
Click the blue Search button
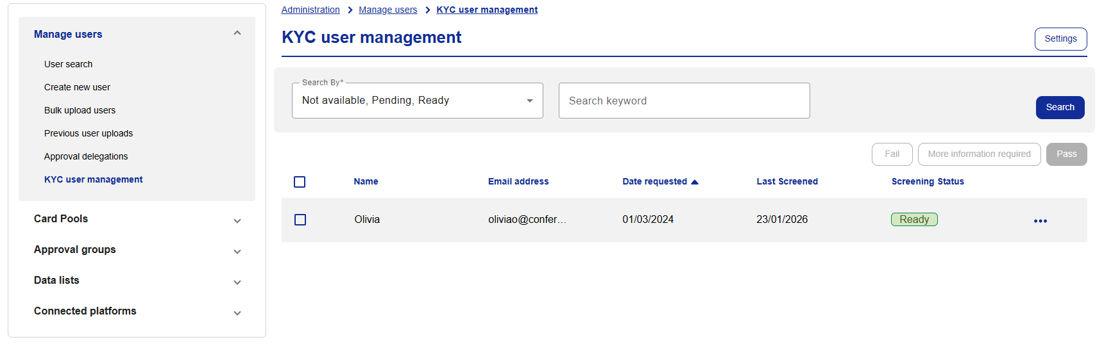click(x=1060, y=108)
